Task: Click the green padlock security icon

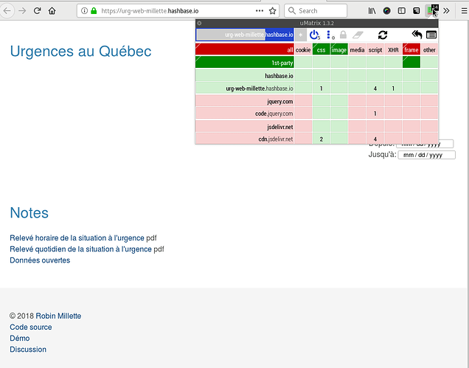Action: tap(94, 11)
